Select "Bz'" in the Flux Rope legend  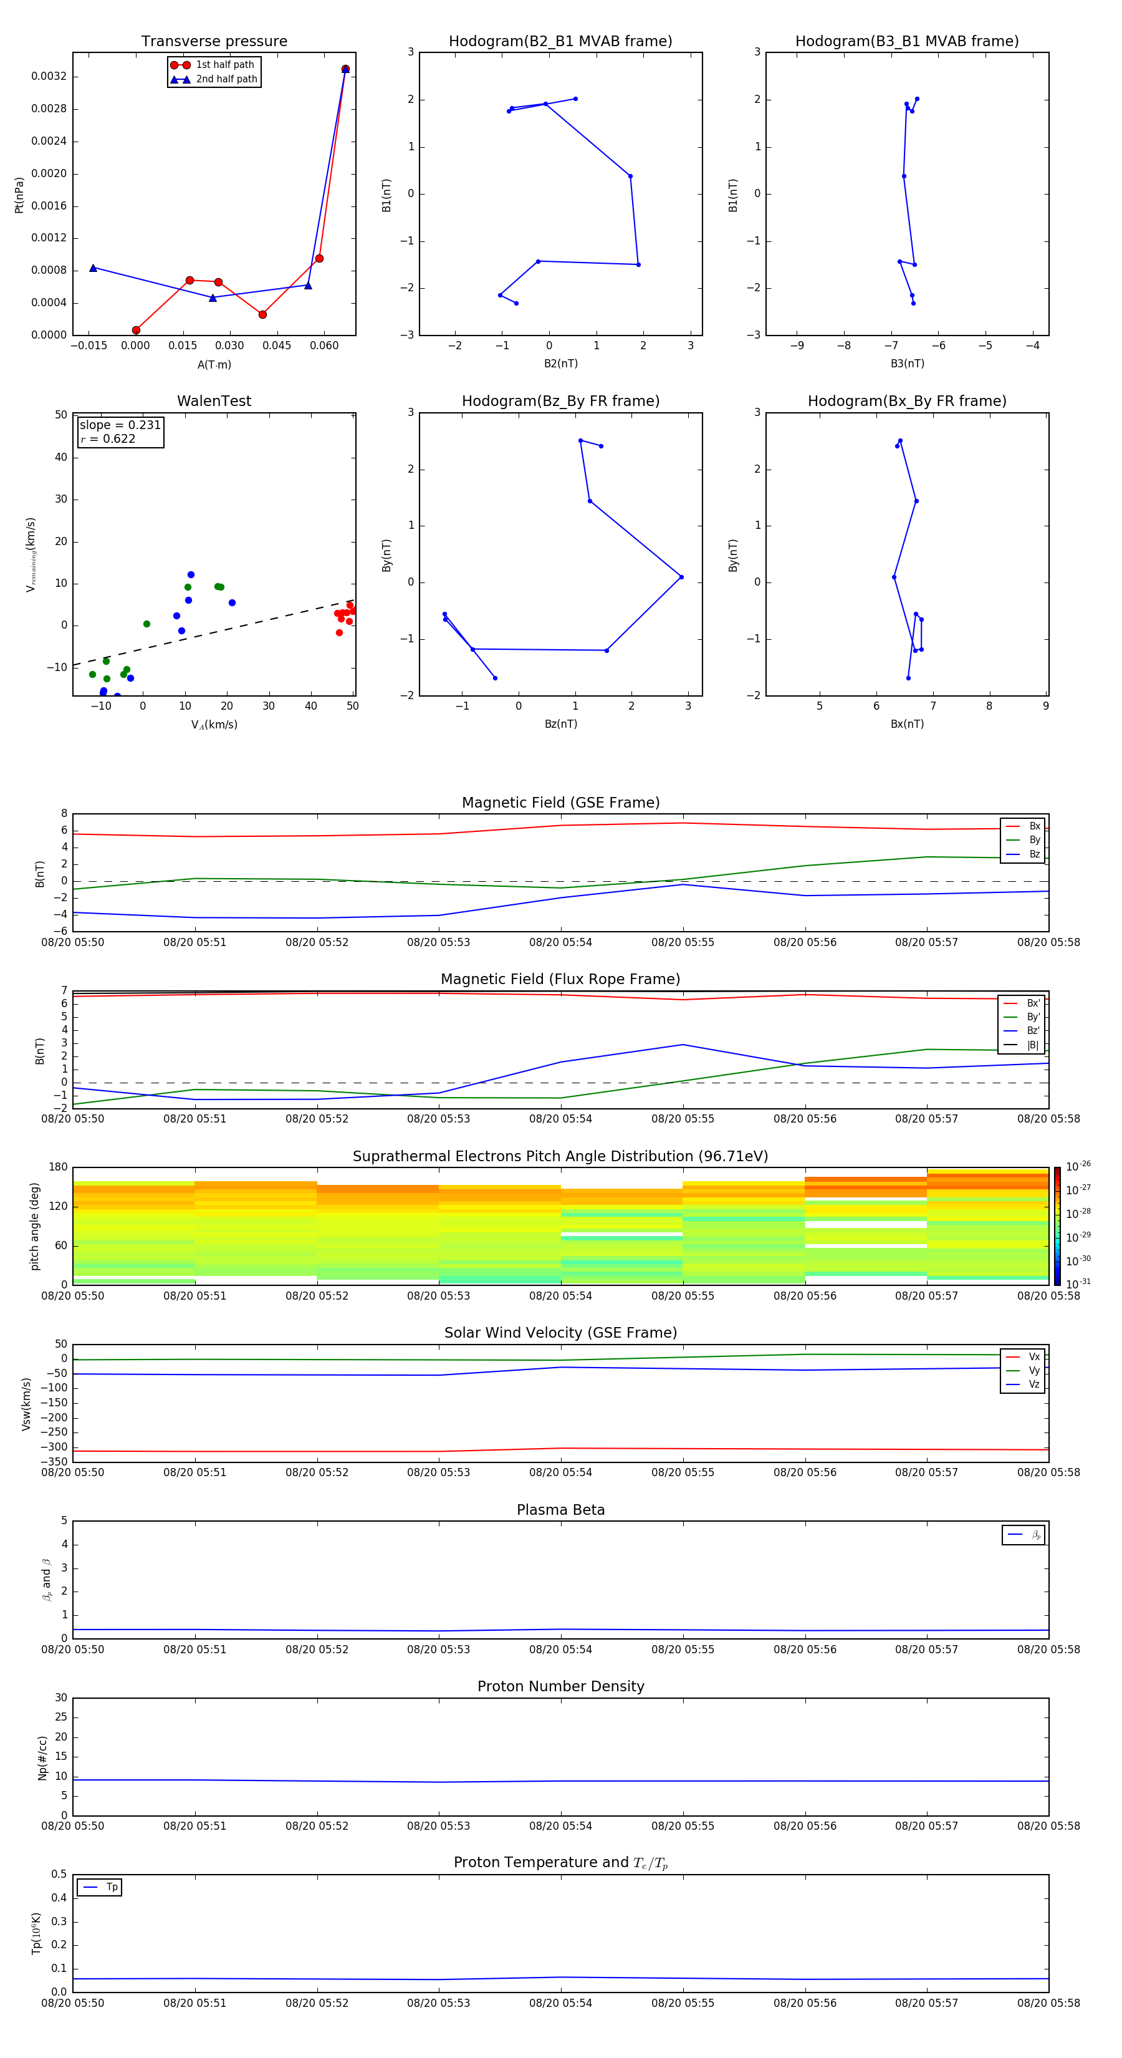[x=1022, y=1031]
